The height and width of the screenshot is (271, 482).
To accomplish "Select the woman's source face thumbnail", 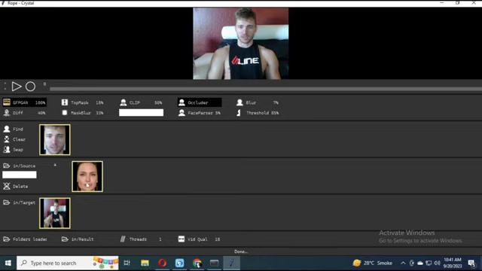I will [87, 176].
